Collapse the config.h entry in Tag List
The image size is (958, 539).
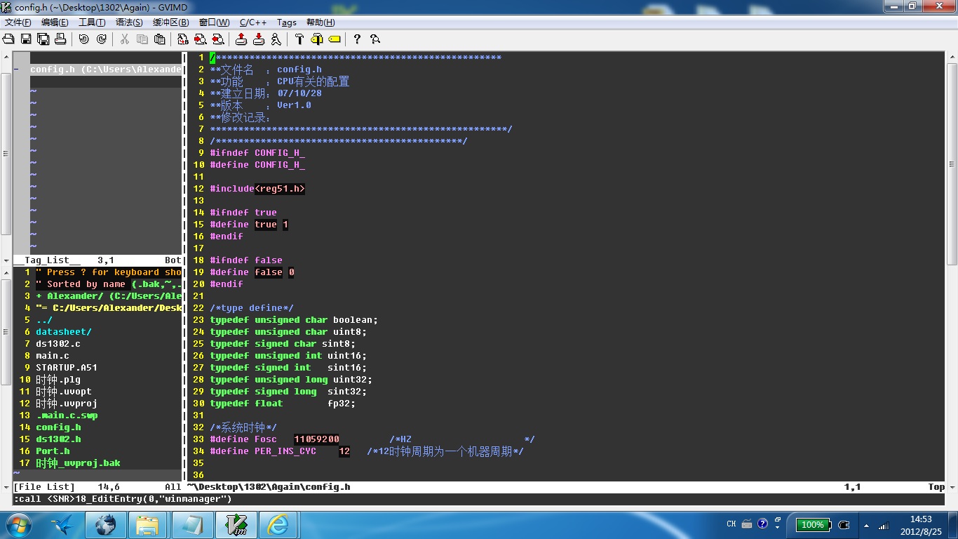[x=16, y=69]
